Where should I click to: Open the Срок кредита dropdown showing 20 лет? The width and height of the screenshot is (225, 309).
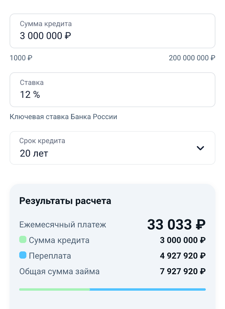103,148
